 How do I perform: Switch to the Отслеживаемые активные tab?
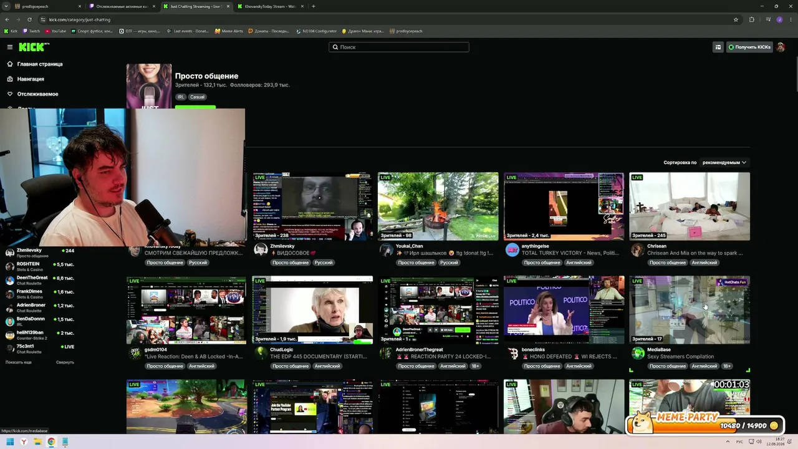[122, 6]
